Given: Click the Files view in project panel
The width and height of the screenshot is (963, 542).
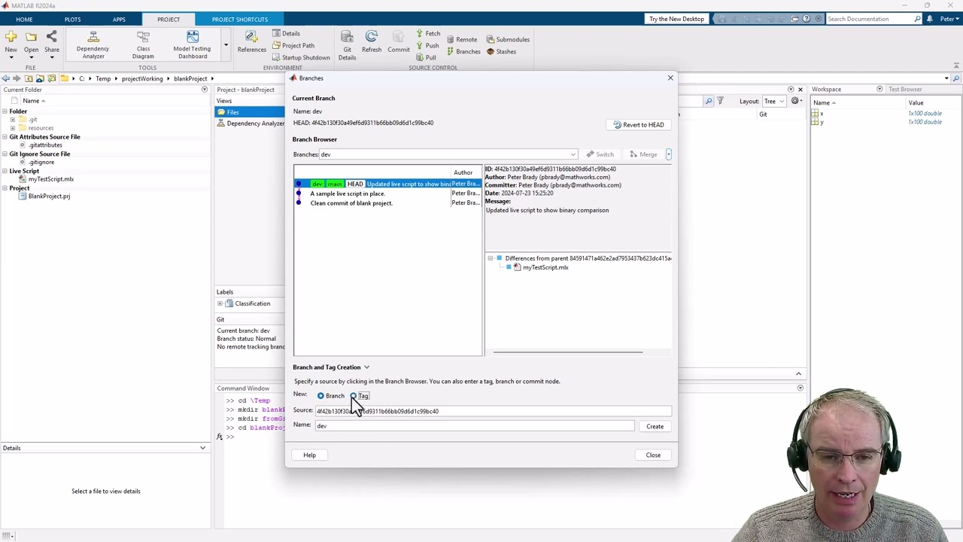Looking at the screenshot, I should pyautogui.click(x=250, y=112).
